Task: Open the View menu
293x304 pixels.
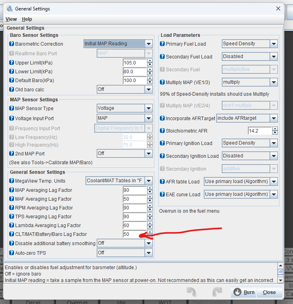Action: (11, 19)
